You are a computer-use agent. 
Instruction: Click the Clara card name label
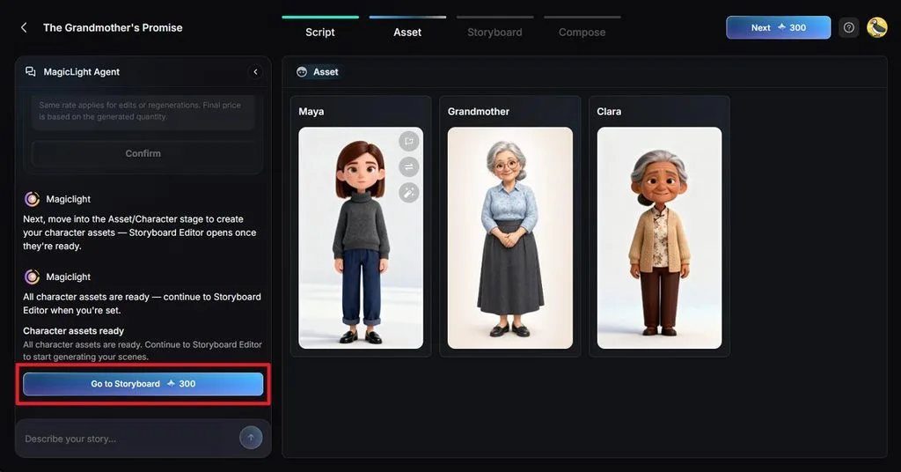click(609, 112)
